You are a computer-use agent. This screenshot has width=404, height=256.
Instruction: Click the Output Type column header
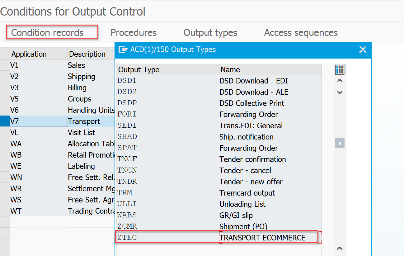tap(139, 69)
